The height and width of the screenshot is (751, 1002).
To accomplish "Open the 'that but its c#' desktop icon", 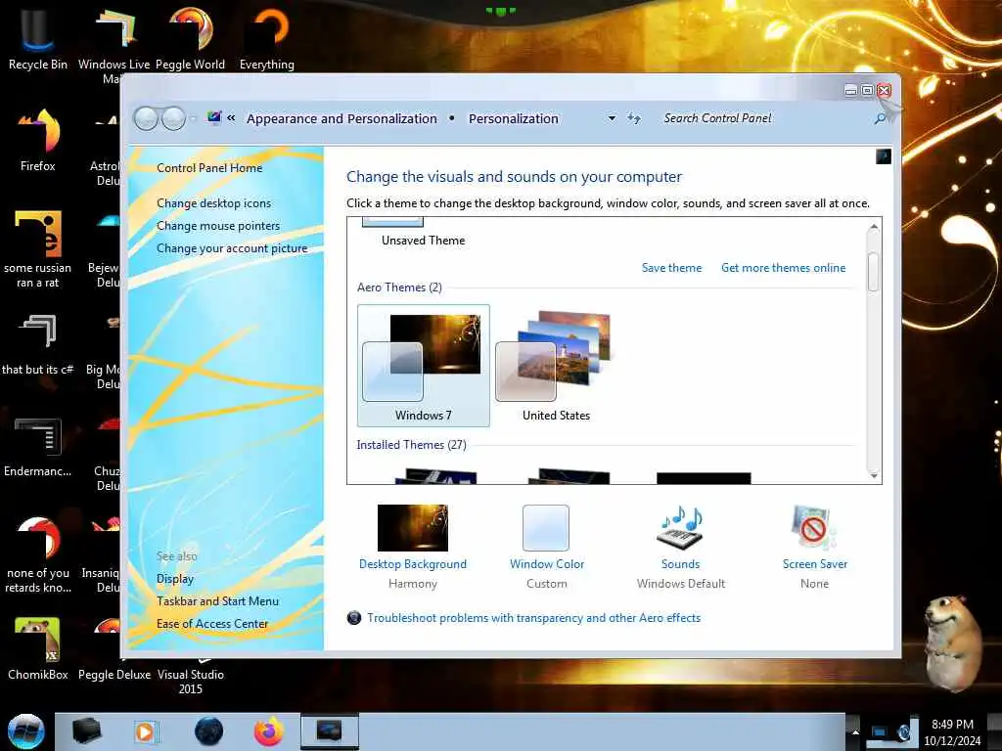I will (38, 343).
